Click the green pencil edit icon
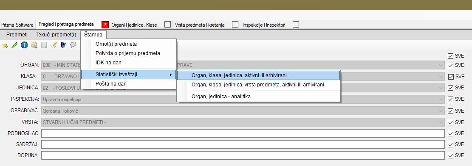The width and height of the screenshot is (472, 166). pos(14,45)
